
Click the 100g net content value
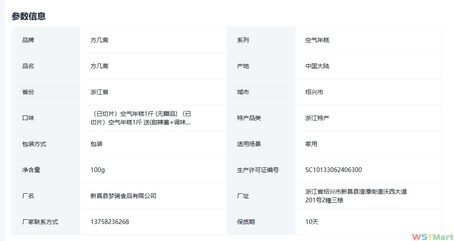[x=98, y=170]
